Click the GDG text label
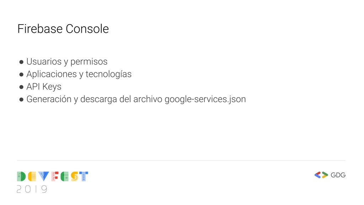Image resolution: width=364 pixels, height=205 pixels. tap(338, 175)
